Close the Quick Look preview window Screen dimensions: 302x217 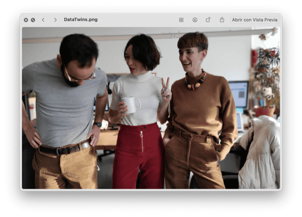[26, 20]
